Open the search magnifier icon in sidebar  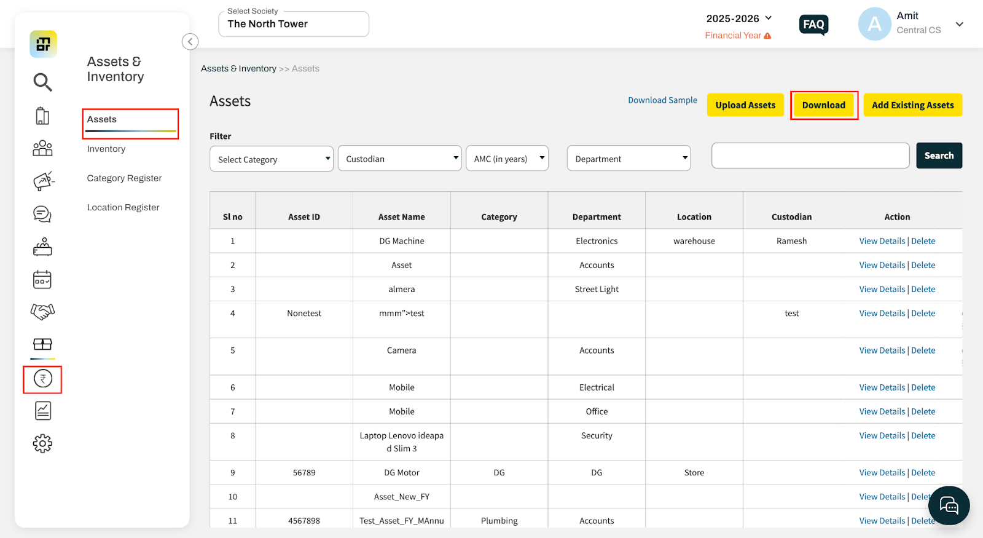click(x=42, y=82)
